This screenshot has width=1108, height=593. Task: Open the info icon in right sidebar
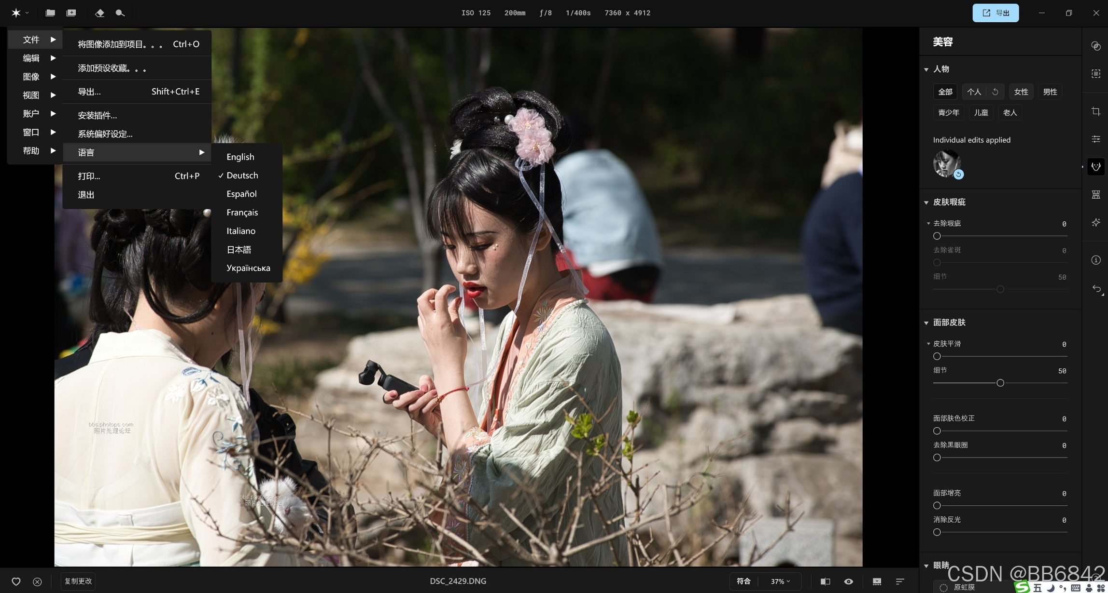pos(1095,260)
